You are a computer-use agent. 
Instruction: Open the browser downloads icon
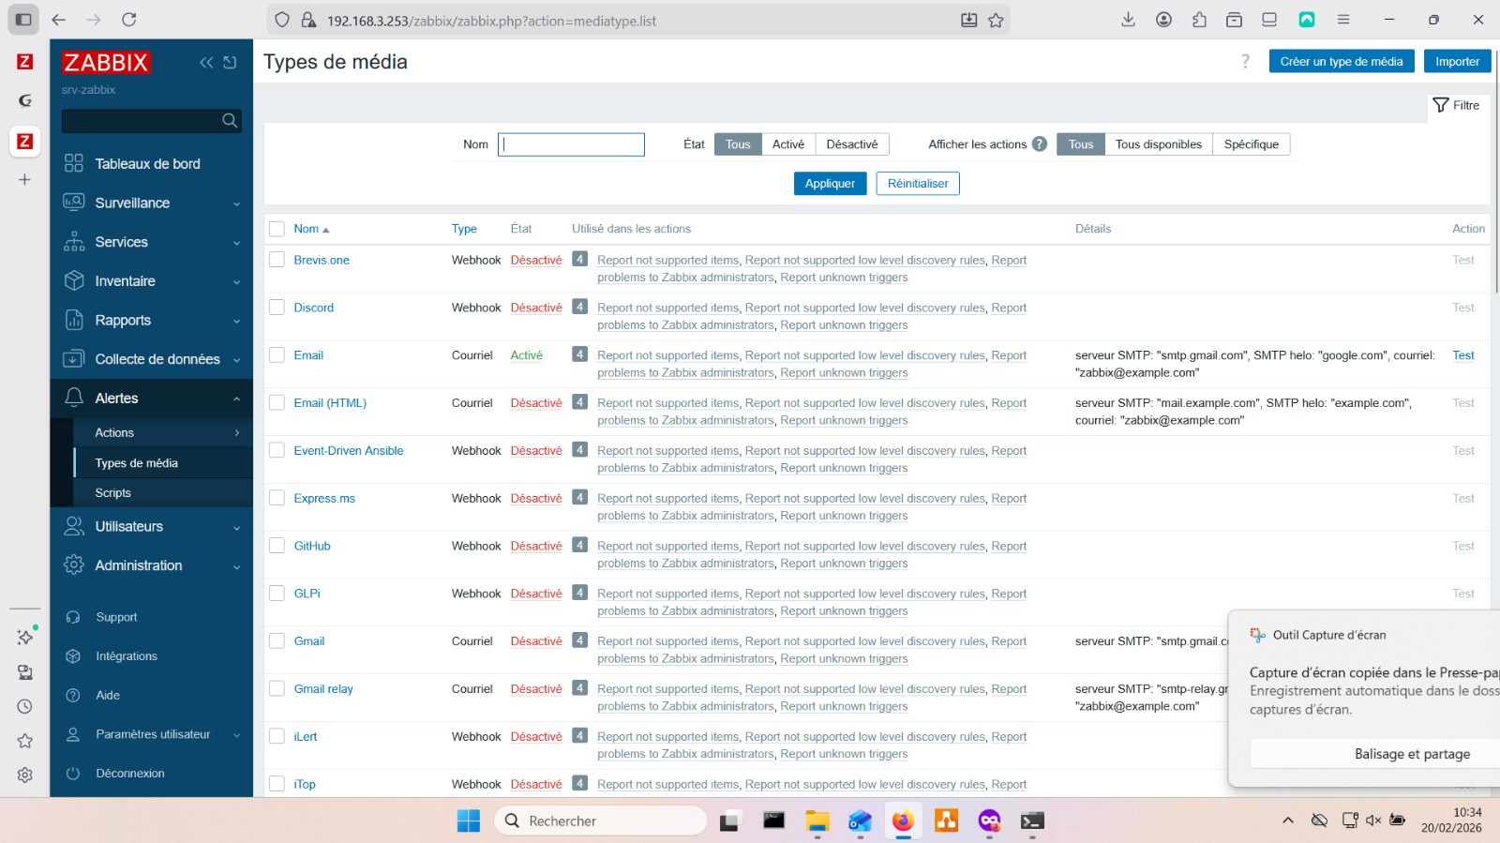point(1129,20)
